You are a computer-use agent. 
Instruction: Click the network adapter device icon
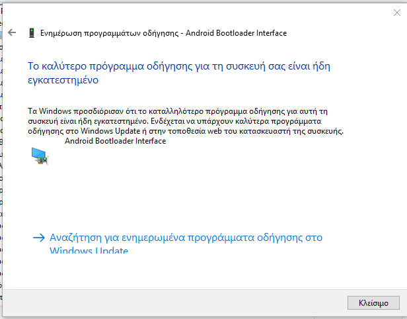(x=40, y=156)
